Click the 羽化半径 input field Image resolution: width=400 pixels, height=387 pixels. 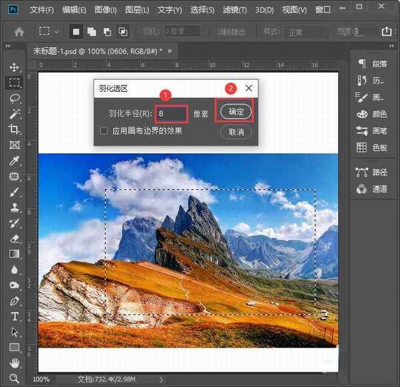coord(171,113)
